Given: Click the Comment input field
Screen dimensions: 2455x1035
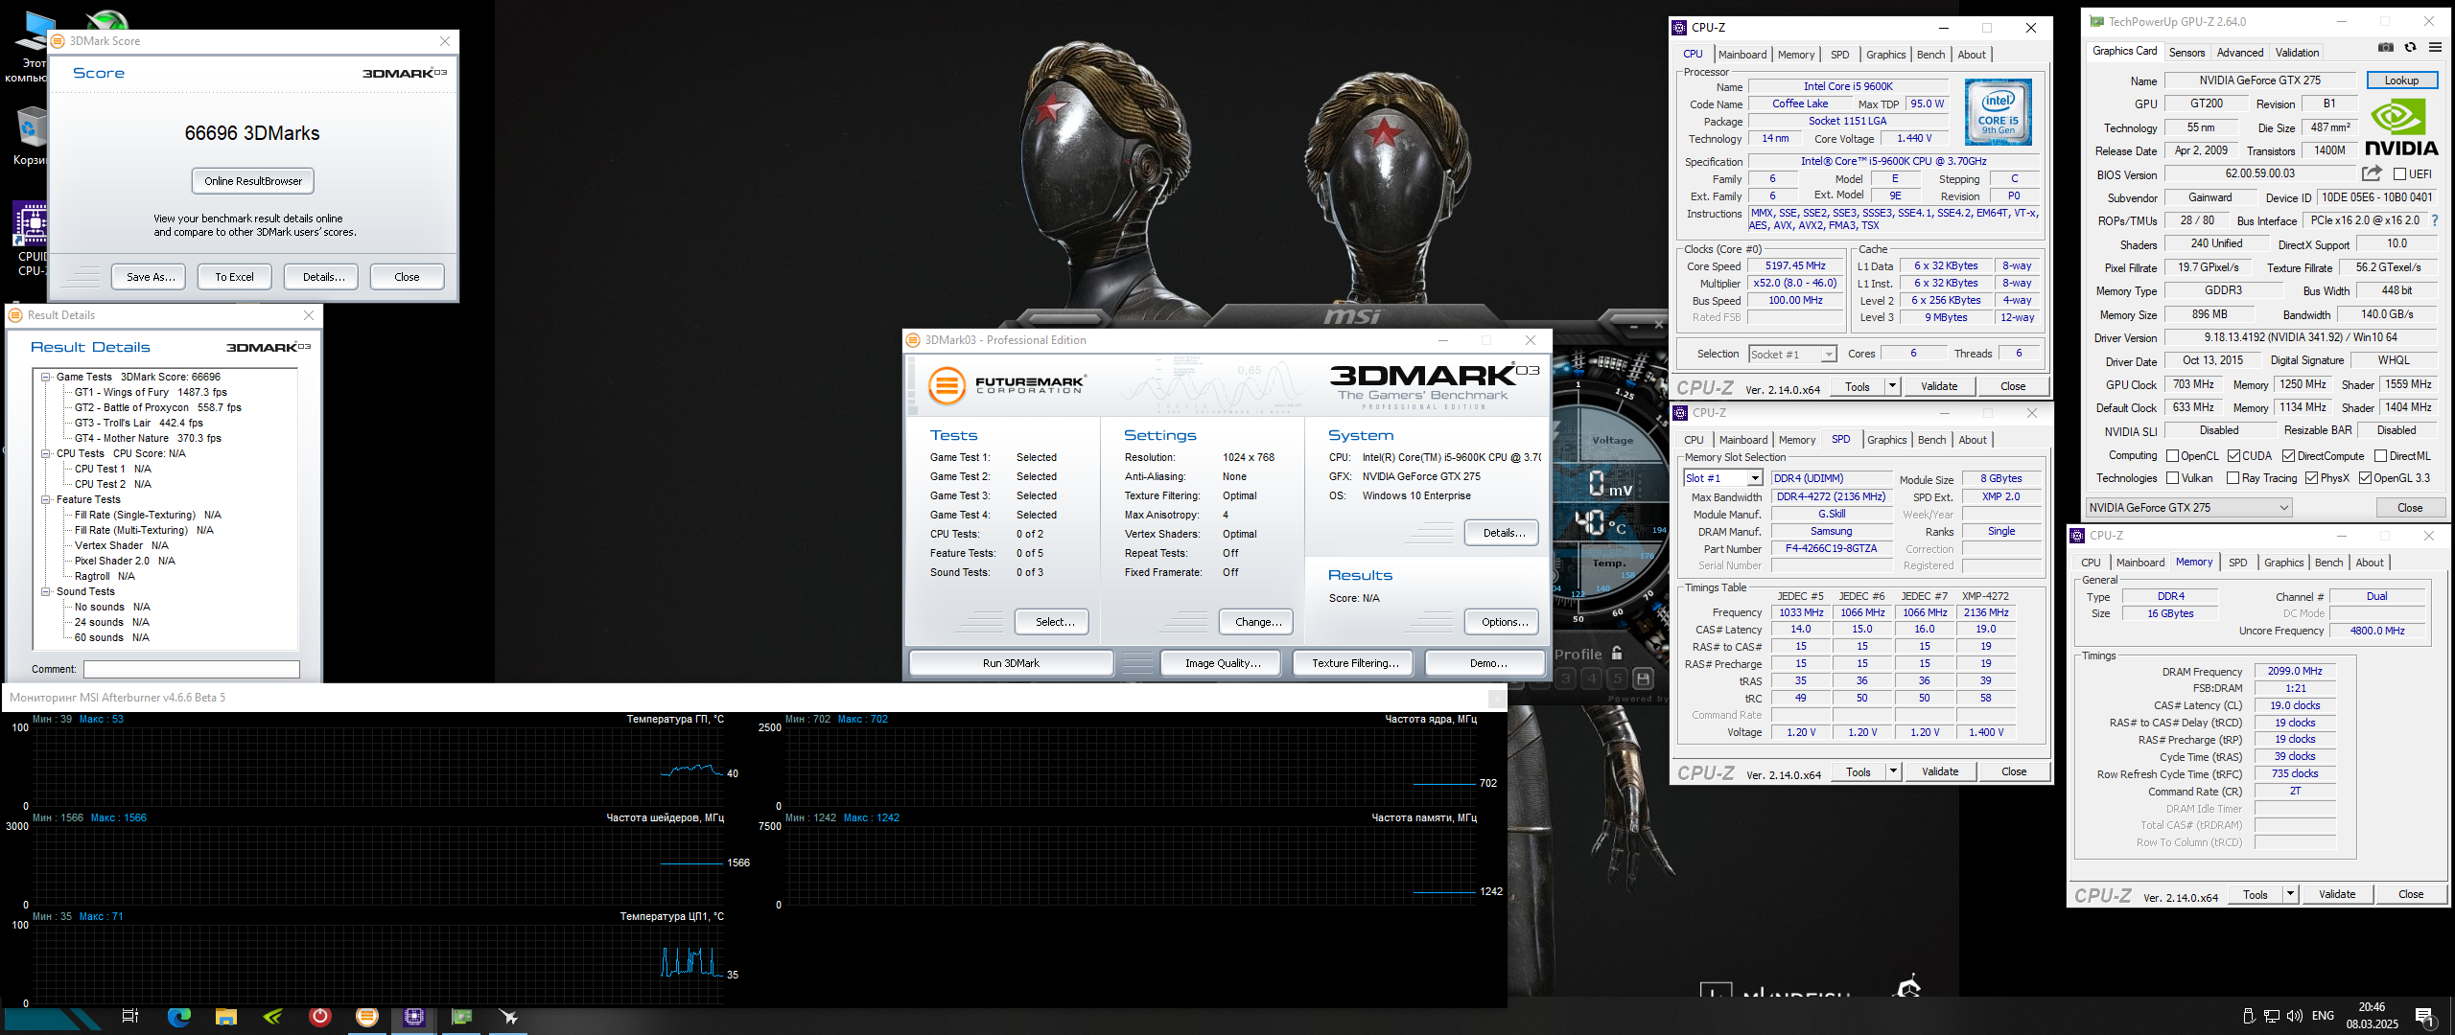Looking at the screenshot, I should click(192, 669).
